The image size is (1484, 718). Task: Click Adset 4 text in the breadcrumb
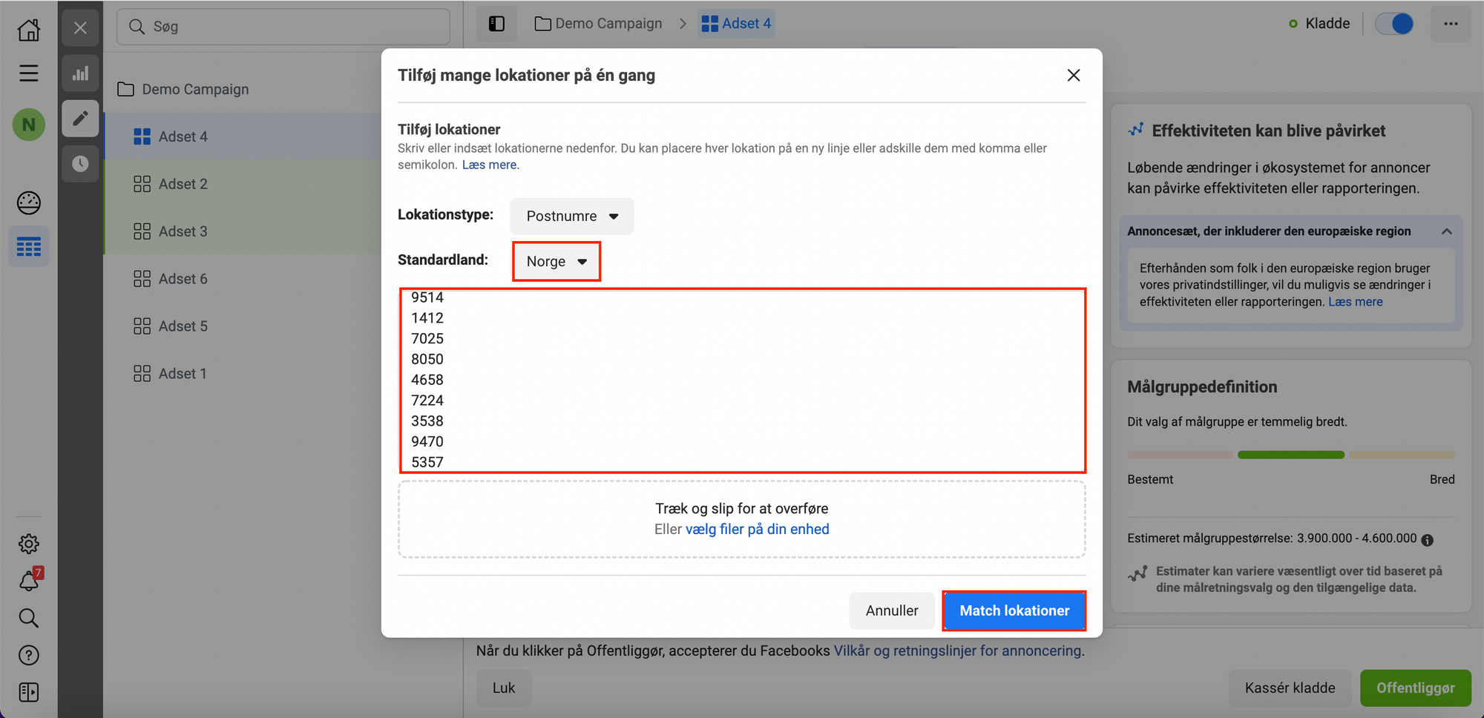746,24
